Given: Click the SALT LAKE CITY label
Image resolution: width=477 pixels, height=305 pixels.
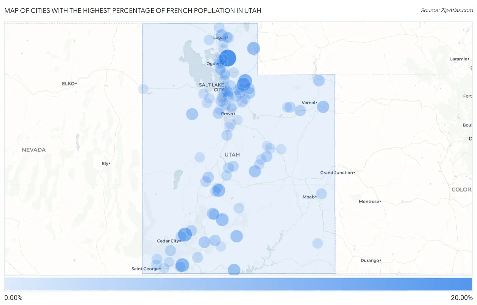Looking at the screenshot, I should click(211, 87).
